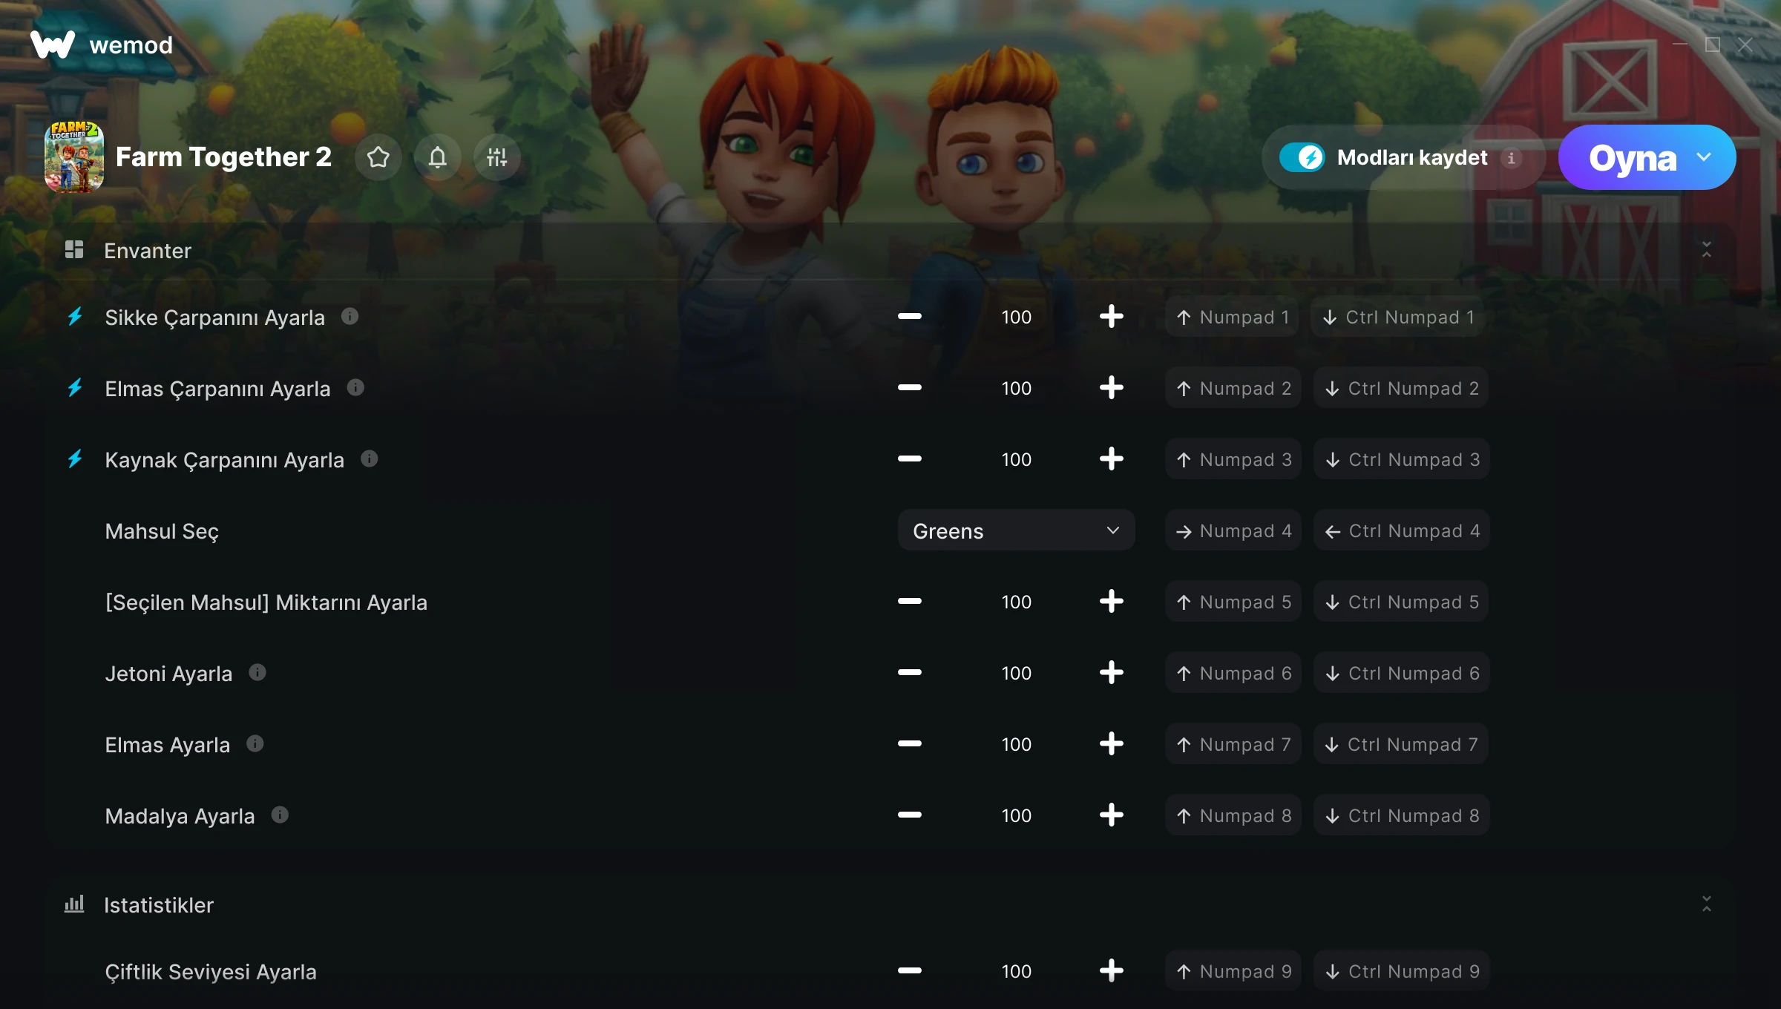Click info icon beside Modları kaydet
Screen dimensions: 1781x1009
[1512, 158]
